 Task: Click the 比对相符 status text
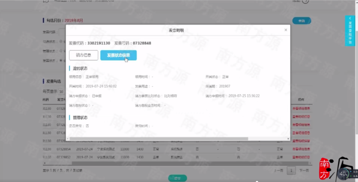pos(171,96)
